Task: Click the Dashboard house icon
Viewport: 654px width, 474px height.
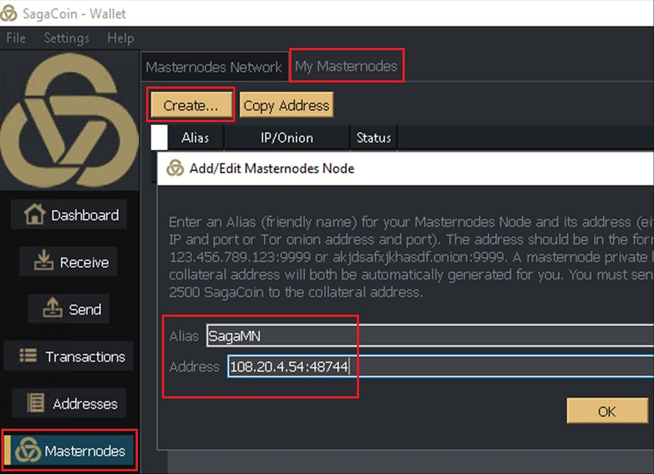Action: (35, 214)
